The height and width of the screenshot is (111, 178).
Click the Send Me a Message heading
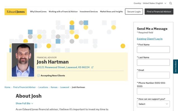152,29
